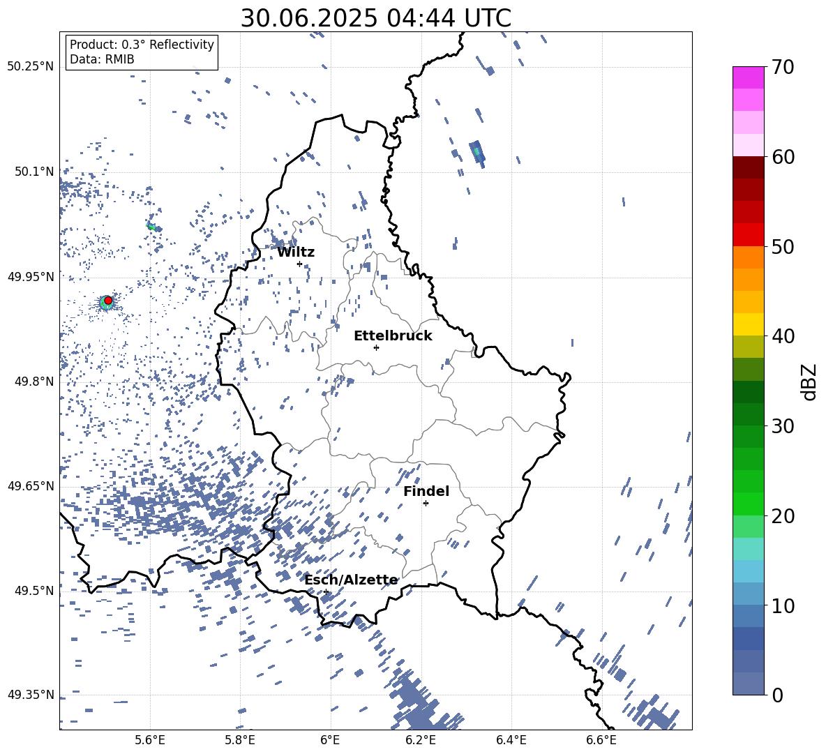Click the 6.2°E longitude tick label
This screenshot has height=754, width=826.
point(421,740)
